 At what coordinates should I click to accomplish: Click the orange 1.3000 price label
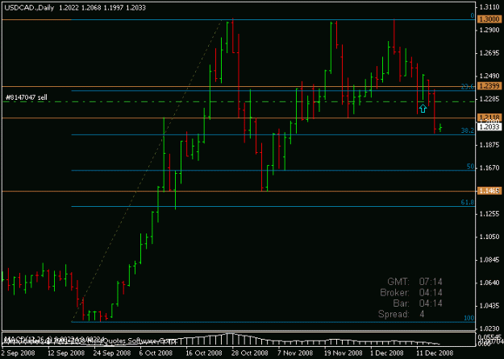[x=489, y=19]
